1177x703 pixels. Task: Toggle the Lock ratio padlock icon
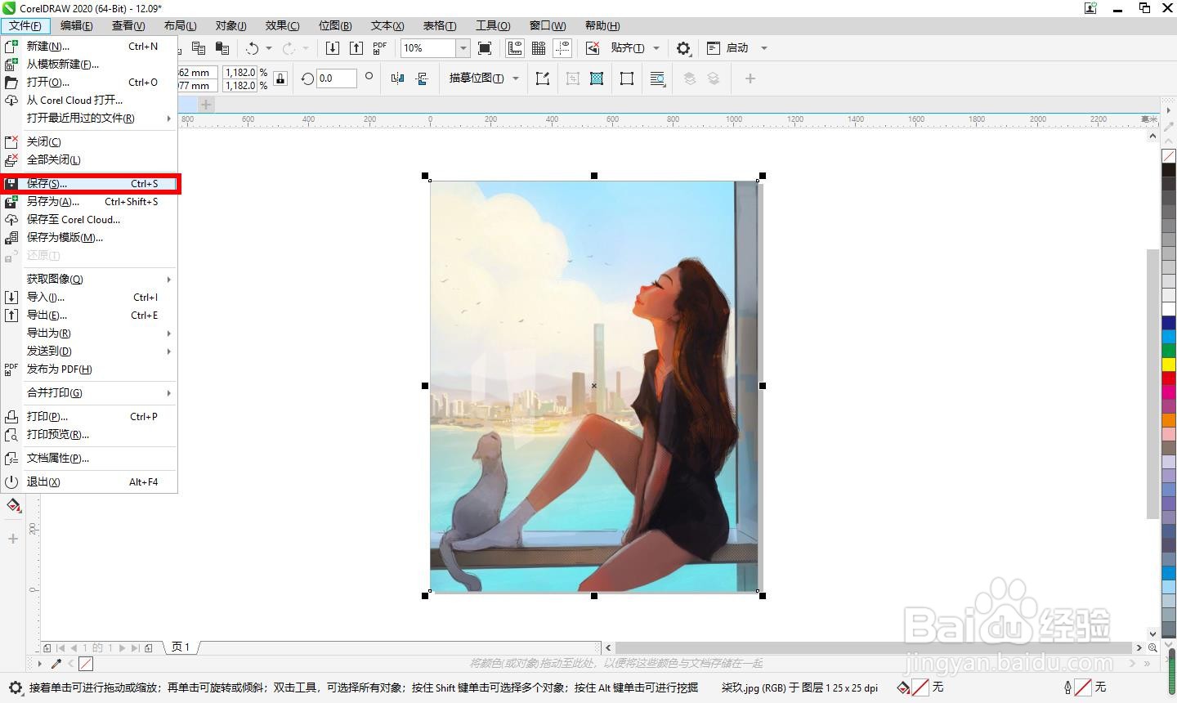280,78
